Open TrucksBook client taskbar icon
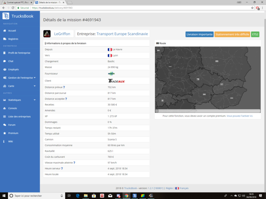Image resolution: width=266 pixels, height=199 pixels. pos(135,196)
